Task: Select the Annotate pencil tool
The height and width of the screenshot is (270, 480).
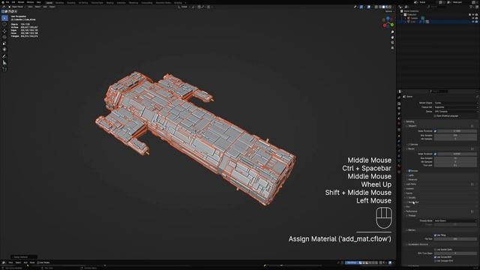Action: click(4, 56)
